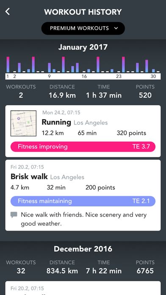166x295 pixels.
Task: Click the chevron in Premium Workouts pill
Action: pos(116,28)
